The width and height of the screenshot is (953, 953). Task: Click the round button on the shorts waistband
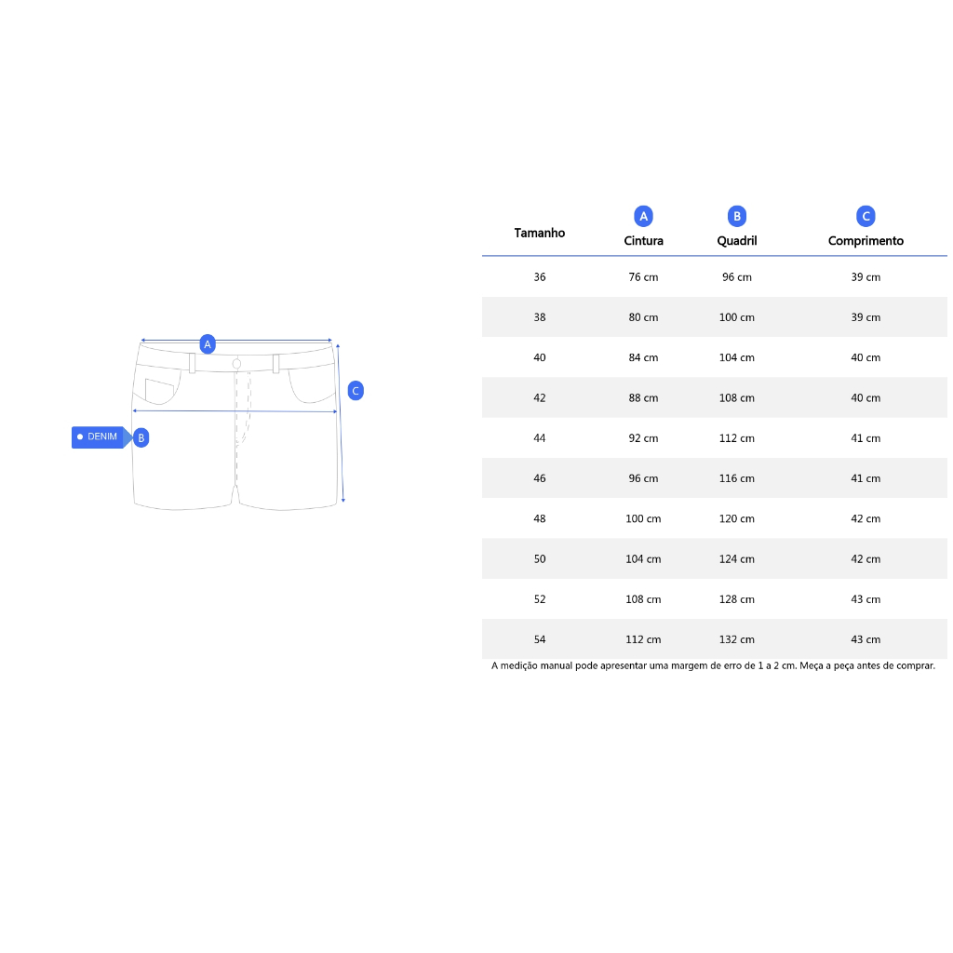point(237,363)
